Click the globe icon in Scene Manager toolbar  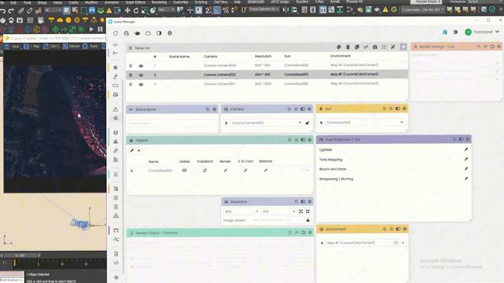170,33
